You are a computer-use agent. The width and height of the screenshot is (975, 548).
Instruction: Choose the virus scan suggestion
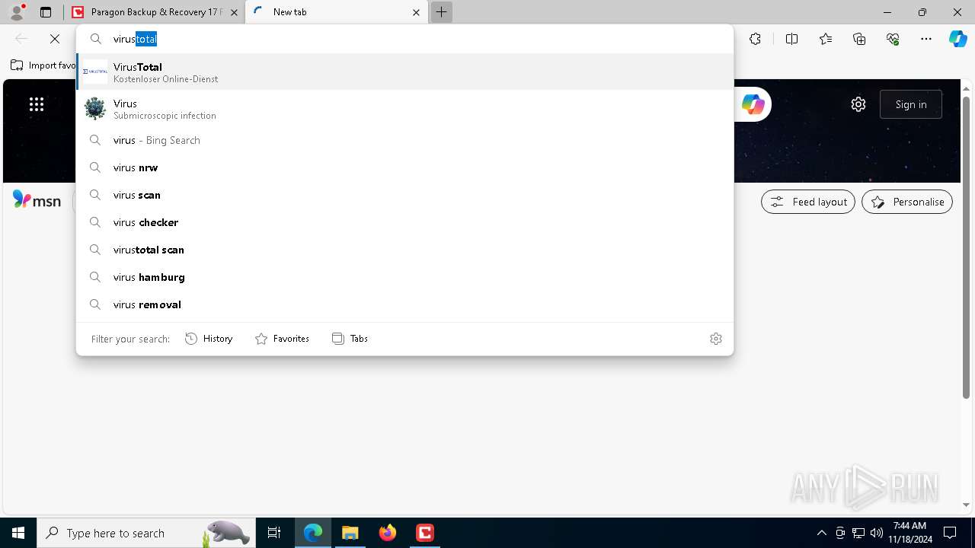404,195
